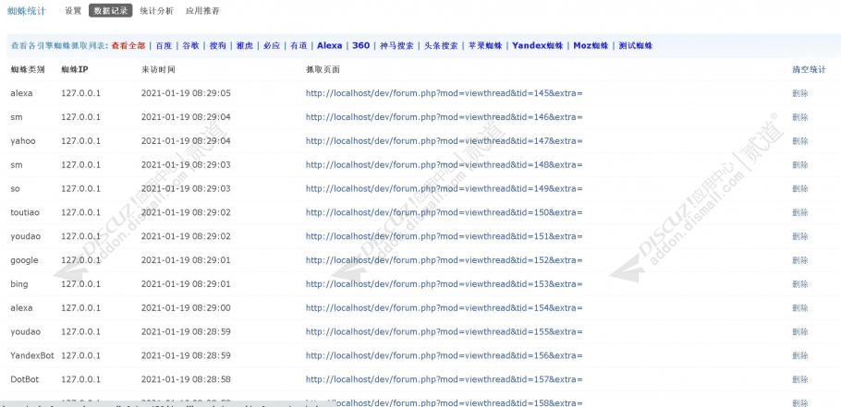Select the DotBot spider name cell

25,379
